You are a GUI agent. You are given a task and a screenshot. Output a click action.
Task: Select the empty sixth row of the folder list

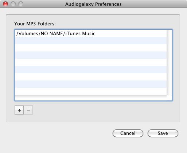91,70
